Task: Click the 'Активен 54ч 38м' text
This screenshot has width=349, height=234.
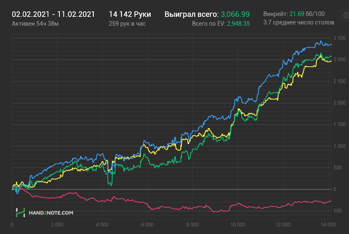Action: [x=35, y=23]
